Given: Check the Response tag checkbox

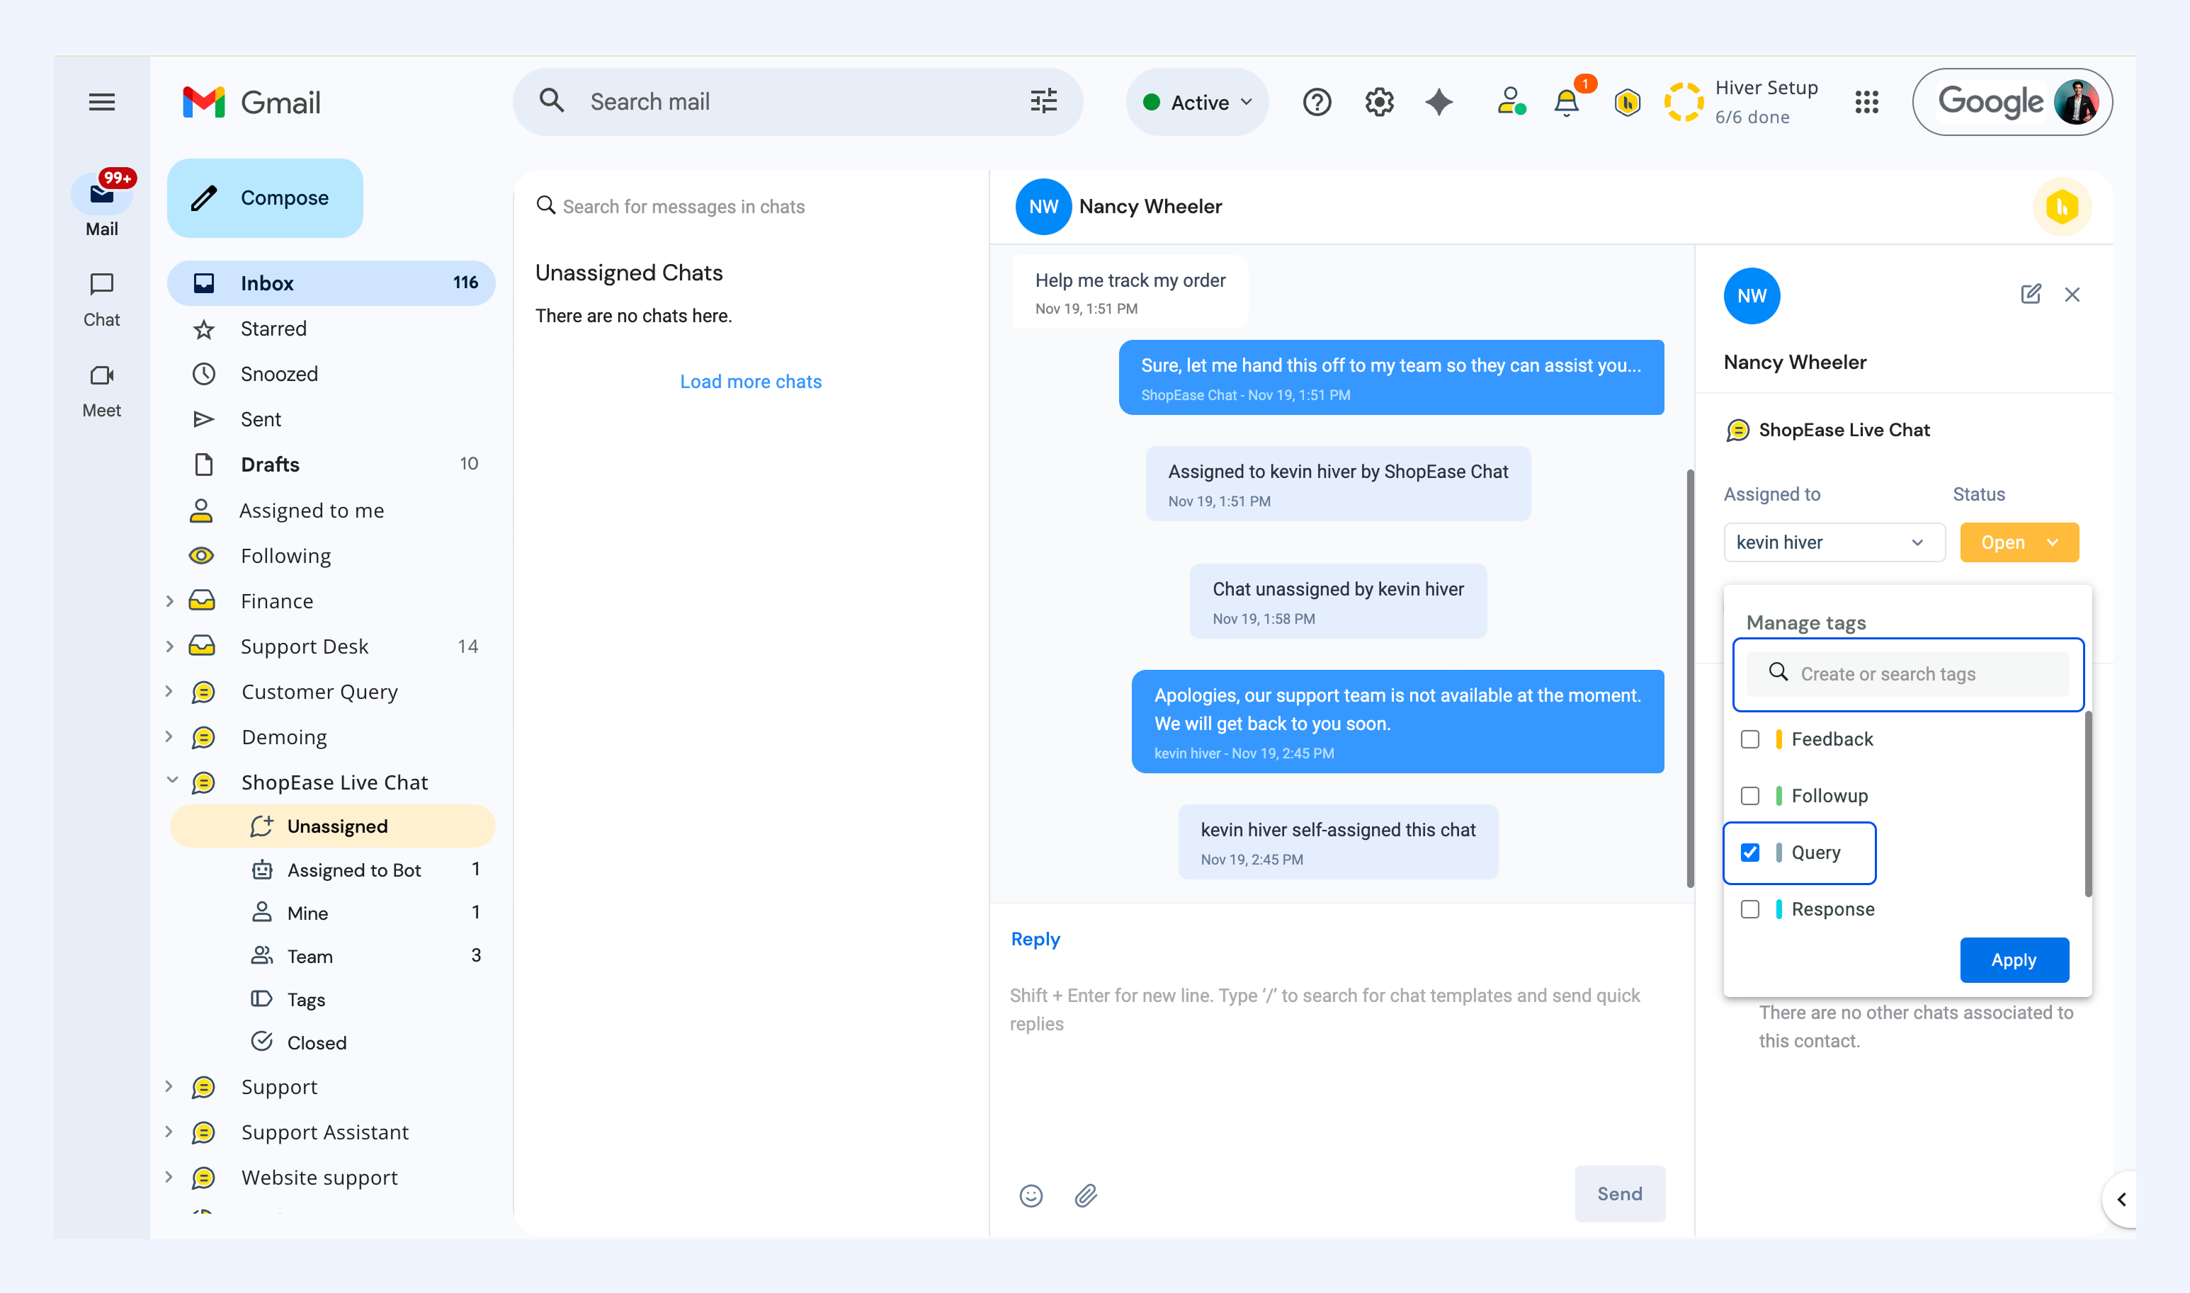Looking at the screenshot, I should click(1750, 908).
